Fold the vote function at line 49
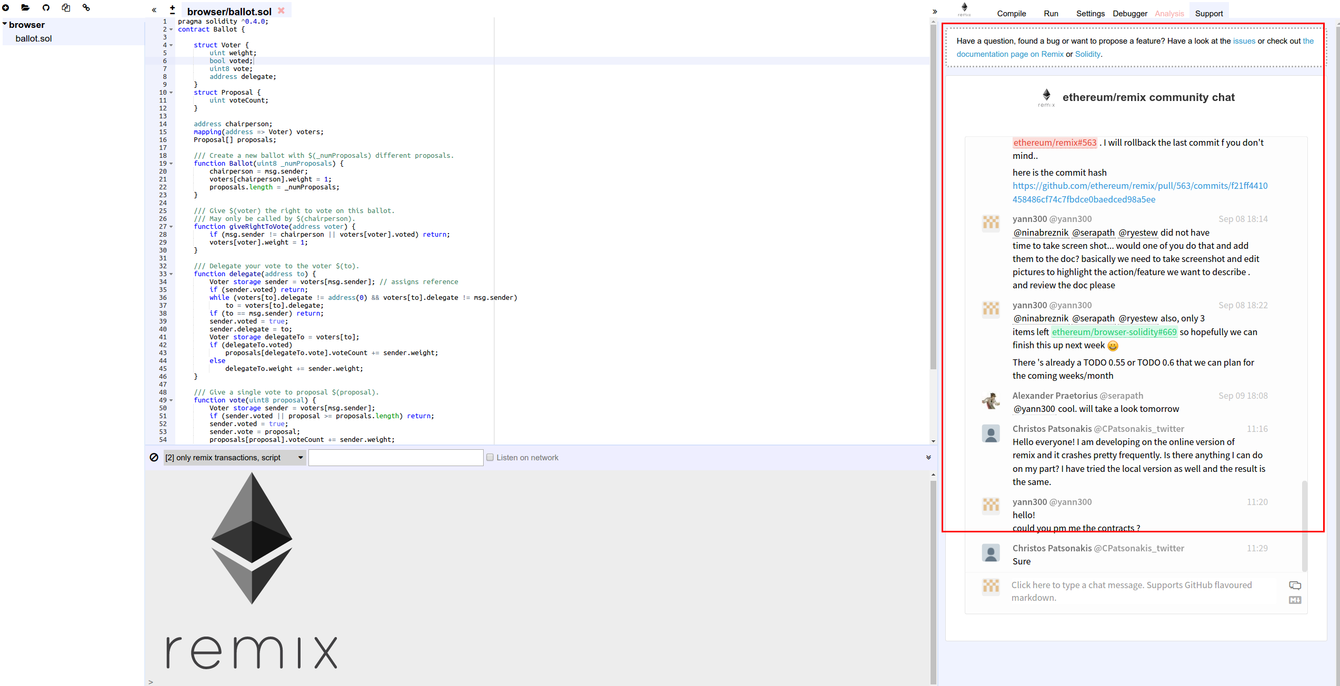Image resolution: width=1340 pixels, height=686 pixels. (x=171, y=400)
